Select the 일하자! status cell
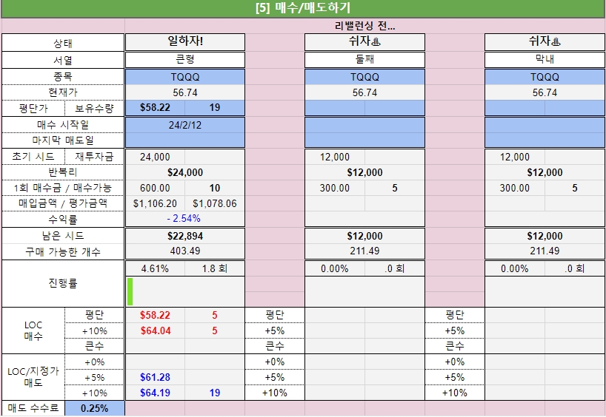The height and width of the screenshot is (417, 606). click(185, 41)
